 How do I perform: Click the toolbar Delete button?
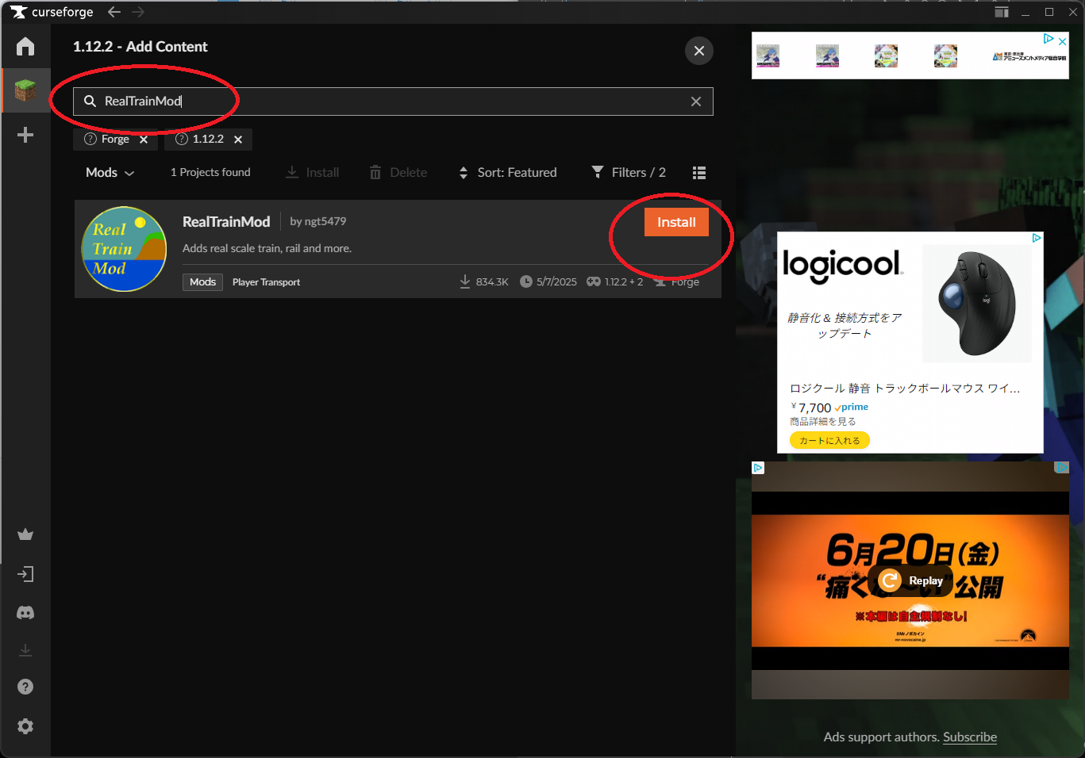tap(398, 173)
